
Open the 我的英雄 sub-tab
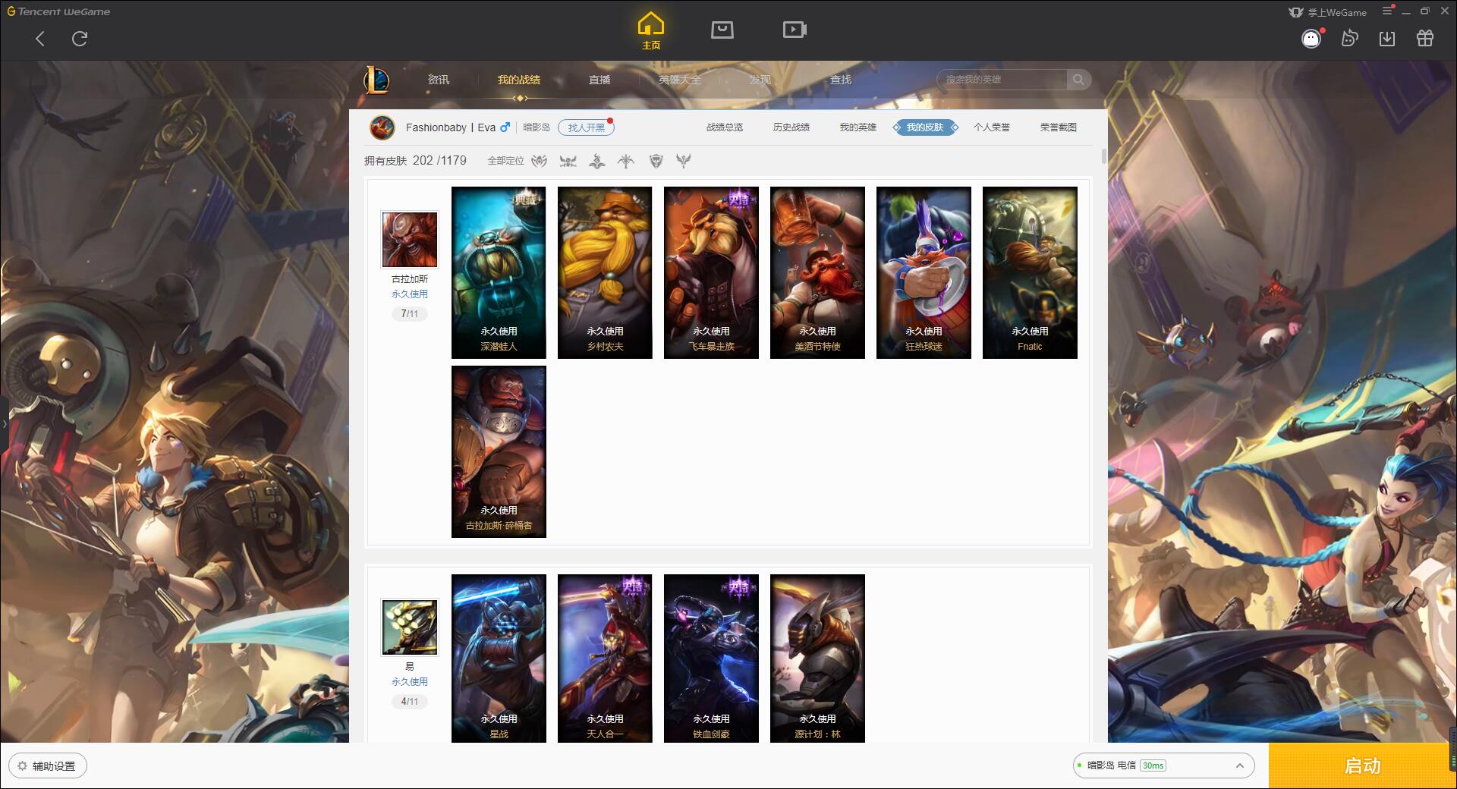858,127
